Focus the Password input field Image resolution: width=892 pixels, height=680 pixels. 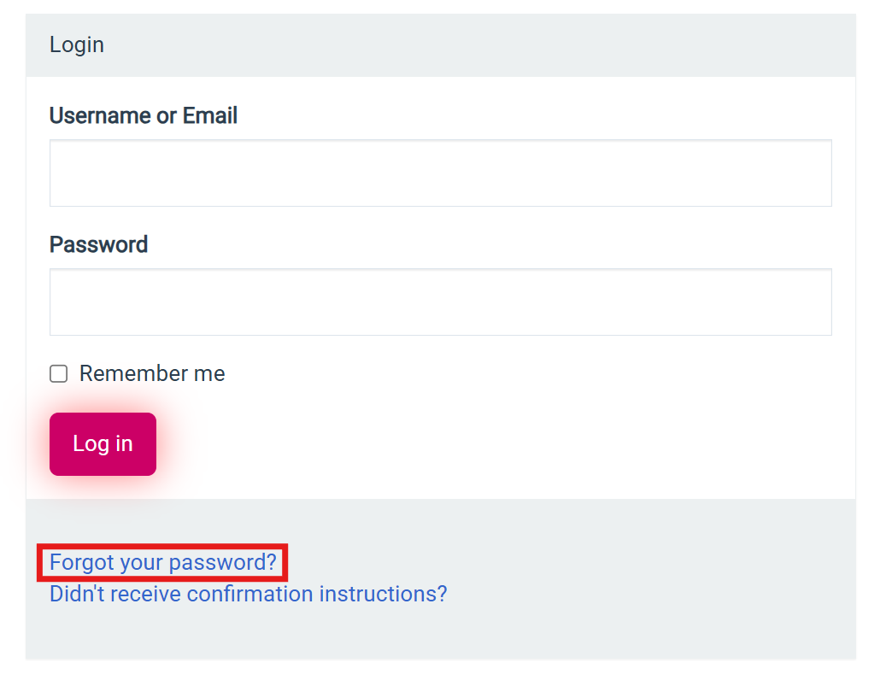[x=440, y=302]
